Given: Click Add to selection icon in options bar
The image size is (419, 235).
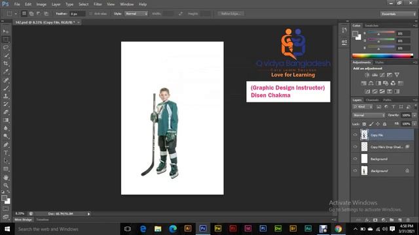Looking at the screenshot, I should point(31,14).
